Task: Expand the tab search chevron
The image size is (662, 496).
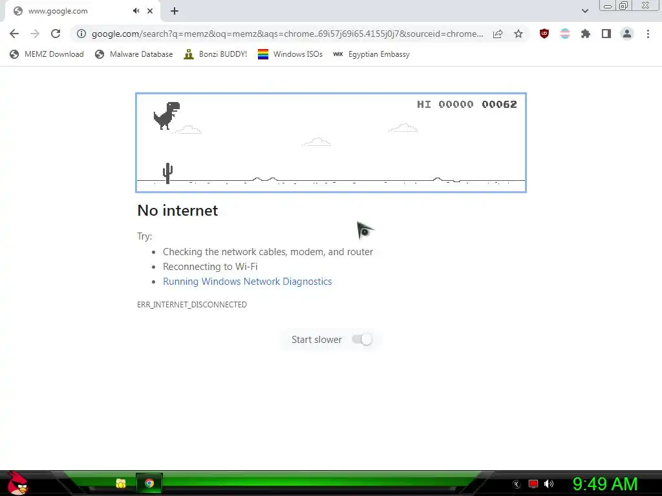Action: tap(584, 11)
